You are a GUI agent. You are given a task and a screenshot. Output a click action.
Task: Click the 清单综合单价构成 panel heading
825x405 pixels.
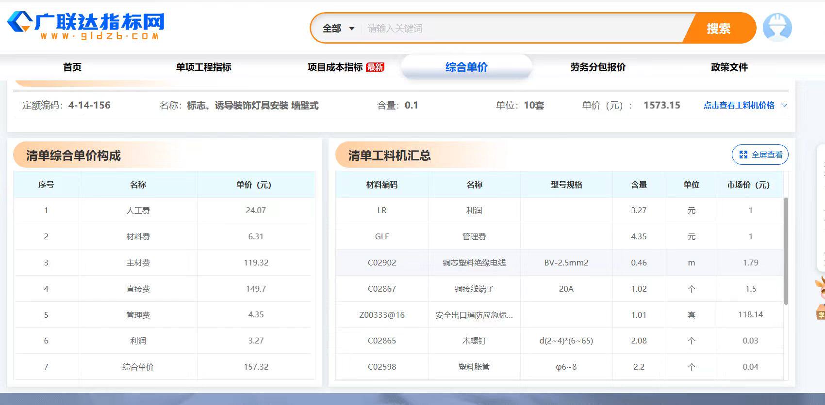click(73, 156)
